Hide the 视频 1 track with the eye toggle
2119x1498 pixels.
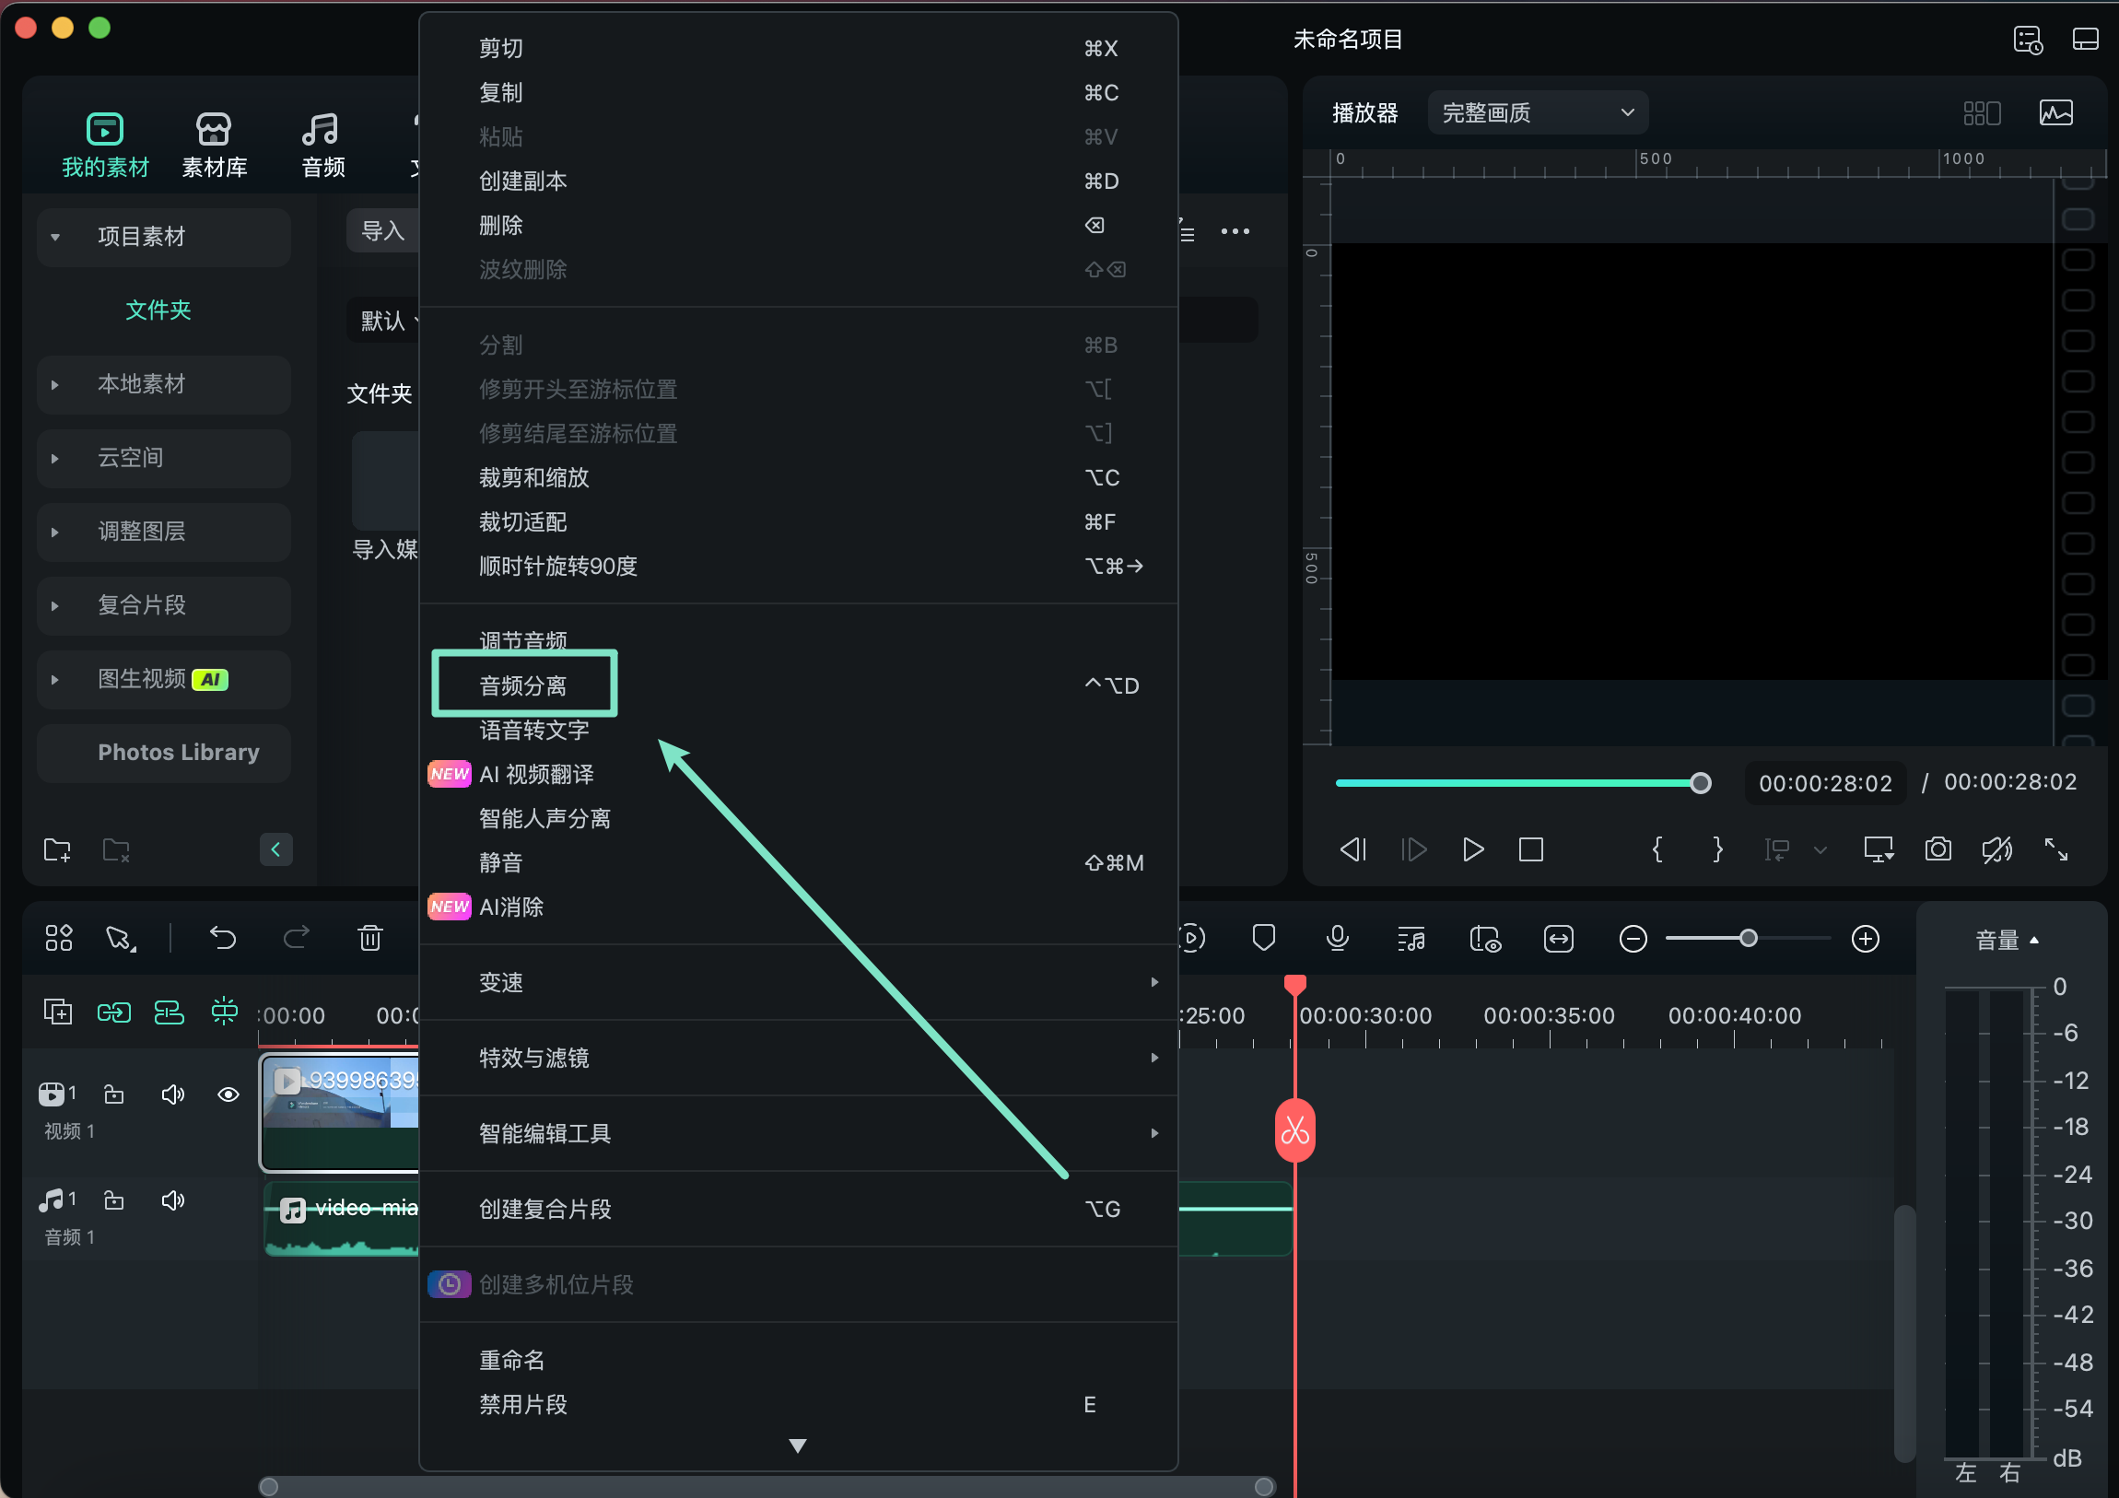227,1094
